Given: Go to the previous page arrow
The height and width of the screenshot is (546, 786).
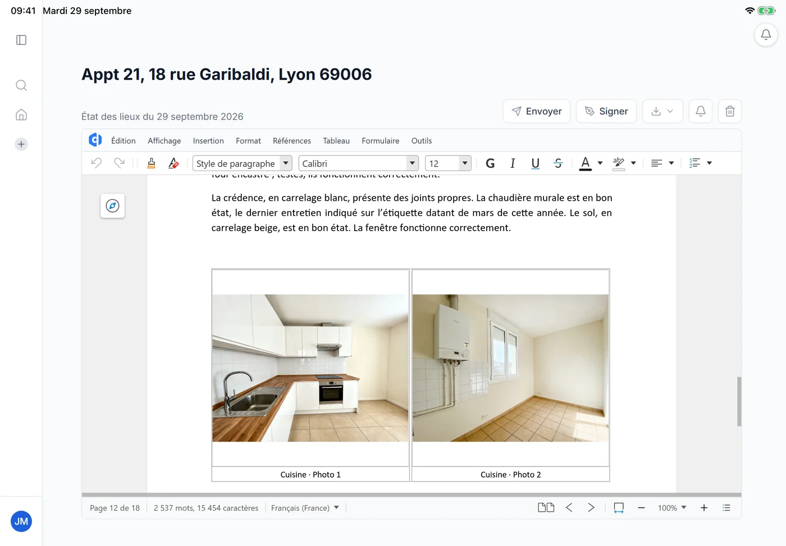Looking at the screenshot, I should (x=569, y=508).
